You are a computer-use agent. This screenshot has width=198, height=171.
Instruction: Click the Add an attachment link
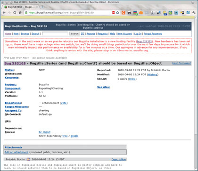16,152
